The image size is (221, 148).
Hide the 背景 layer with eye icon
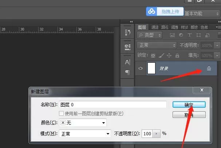pos(141,68)
